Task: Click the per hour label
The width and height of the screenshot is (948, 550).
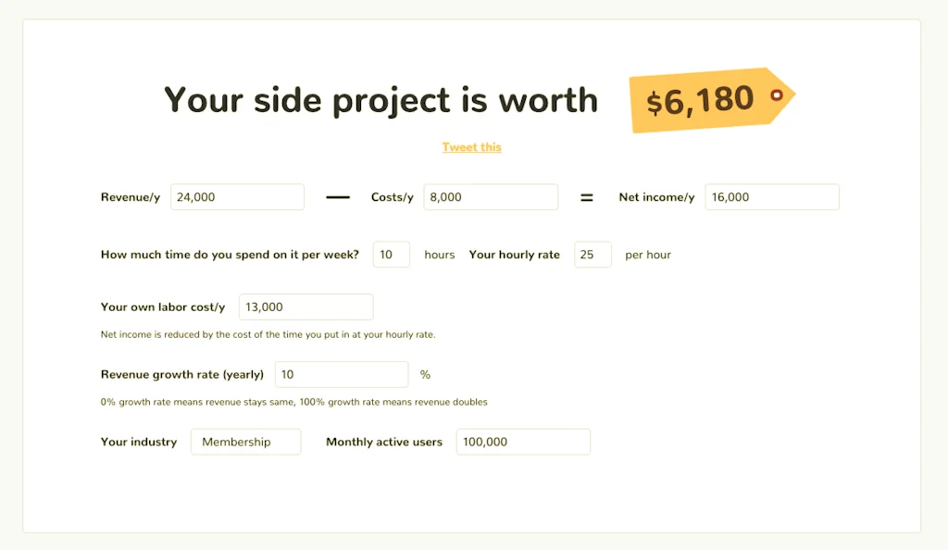Action: click(647, 254)
